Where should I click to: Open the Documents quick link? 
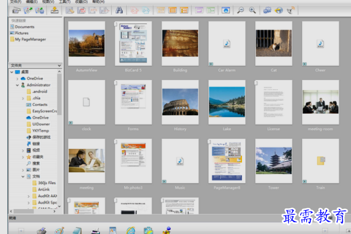pyautogui.click(x=25, y=27)
